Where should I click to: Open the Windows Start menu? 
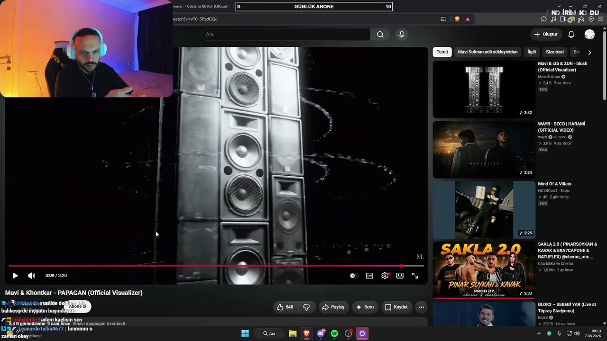pyautogui.click(x=245, y=333)
